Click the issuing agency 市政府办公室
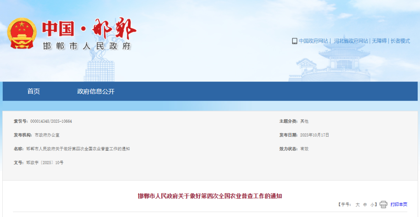Image resolution: width=420 pixels, height=217 pixels. click(x=47, y=135)
